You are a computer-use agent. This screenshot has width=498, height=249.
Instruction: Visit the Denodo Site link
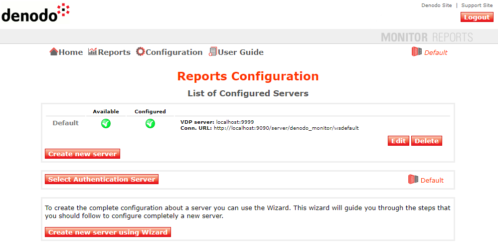pyautogui.click(x=436, y=5)
